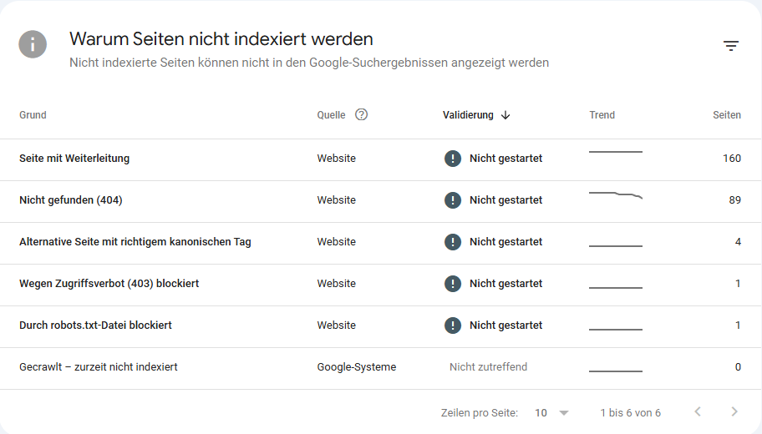Click page count 1 in robots.txt row
762x434 pixels.
point(738,325)
